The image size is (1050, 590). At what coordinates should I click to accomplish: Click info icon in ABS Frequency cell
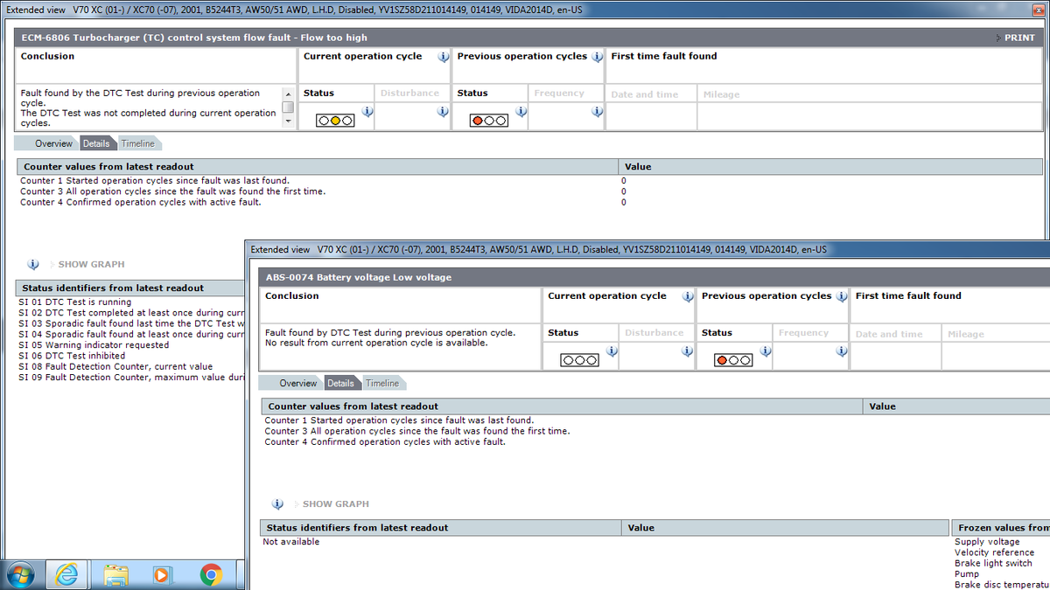tap(841, 351)
